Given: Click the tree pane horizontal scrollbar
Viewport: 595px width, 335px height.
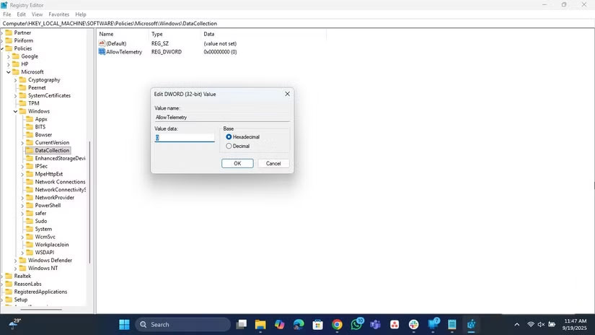Looking at the screenshot, I should coord(41,309).
